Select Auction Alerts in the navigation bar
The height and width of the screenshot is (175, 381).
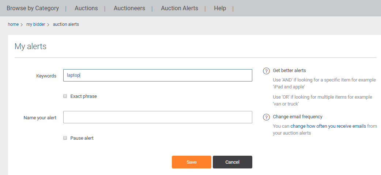tap(180, 8)
